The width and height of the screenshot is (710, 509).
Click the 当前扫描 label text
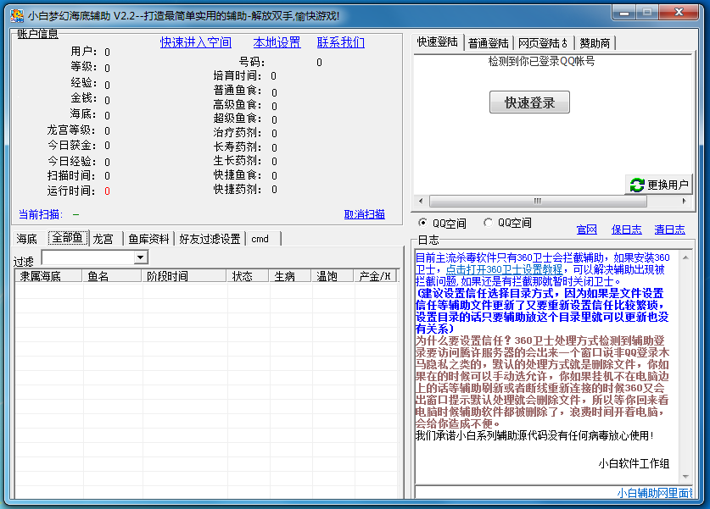pyautogui.click(x=40, y=214)
